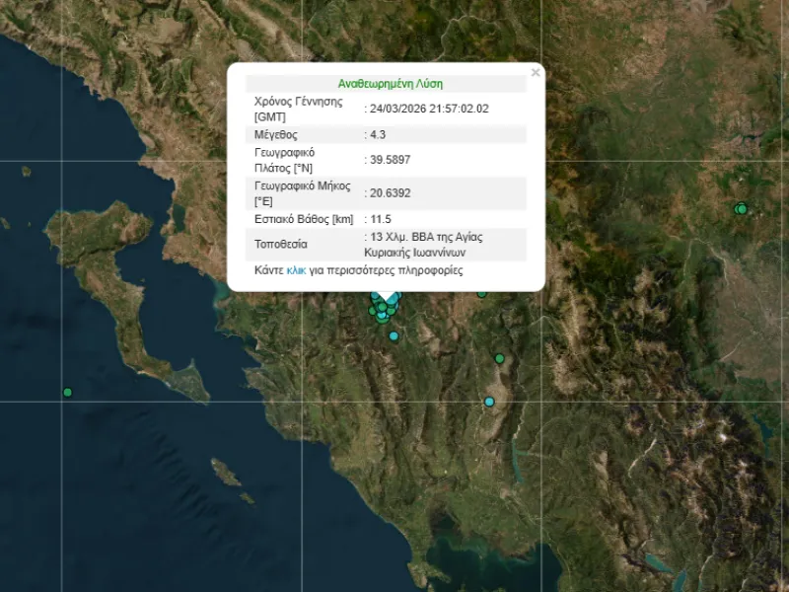This screenshot has height=592, width=789.
Task: Close the earthquake info popup
Action: tap(536, 72)
